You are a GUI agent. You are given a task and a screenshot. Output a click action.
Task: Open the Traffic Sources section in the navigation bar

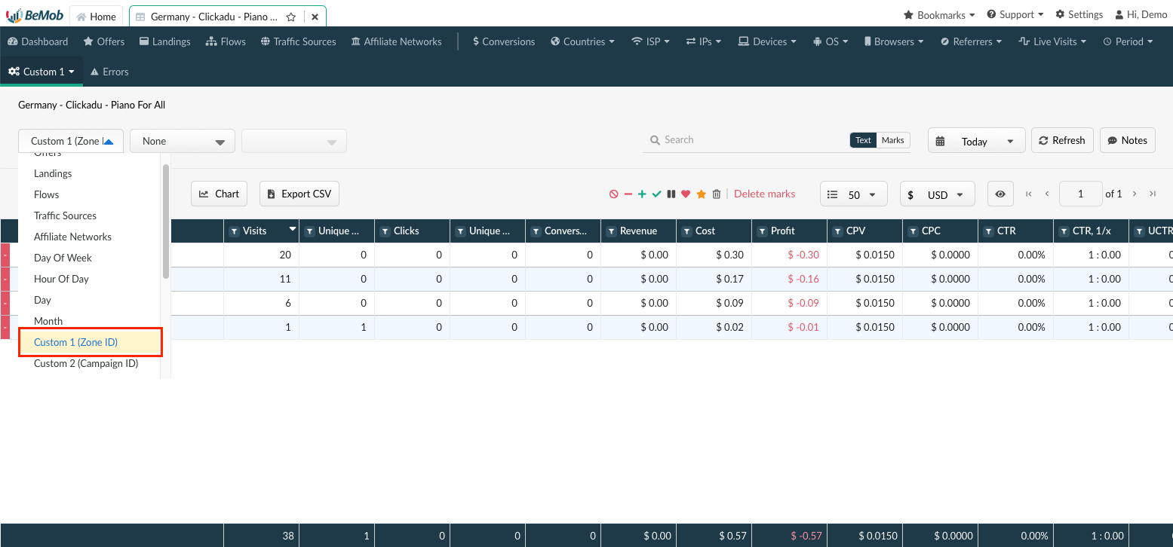coord(299,41)
